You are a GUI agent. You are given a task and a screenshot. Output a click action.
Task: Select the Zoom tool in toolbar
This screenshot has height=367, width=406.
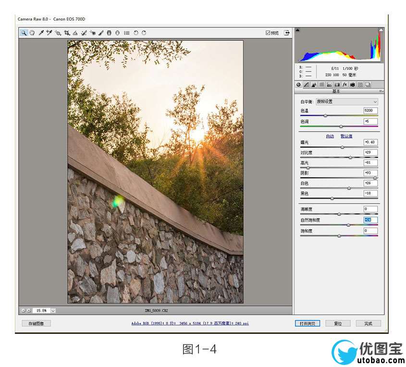[23, 33]
